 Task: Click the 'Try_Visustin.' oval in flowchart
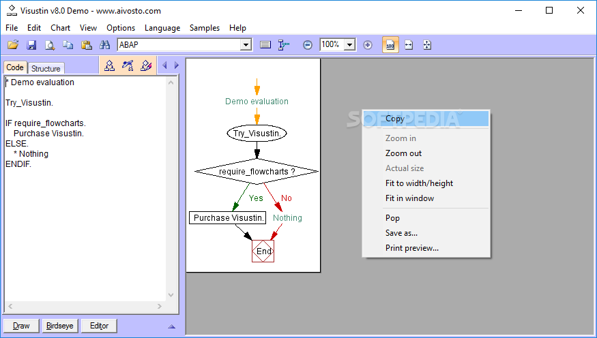pyautogui.click(x=257, y=134)
